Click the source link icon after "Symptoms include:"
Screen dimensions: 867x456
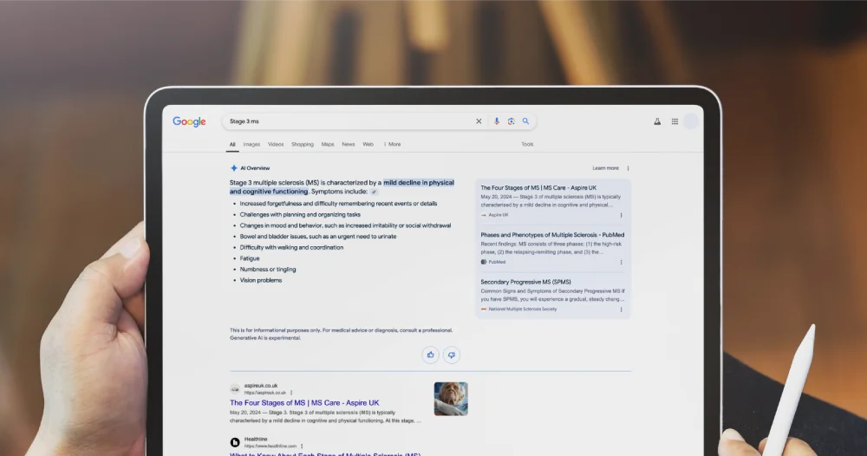(375, 192)
